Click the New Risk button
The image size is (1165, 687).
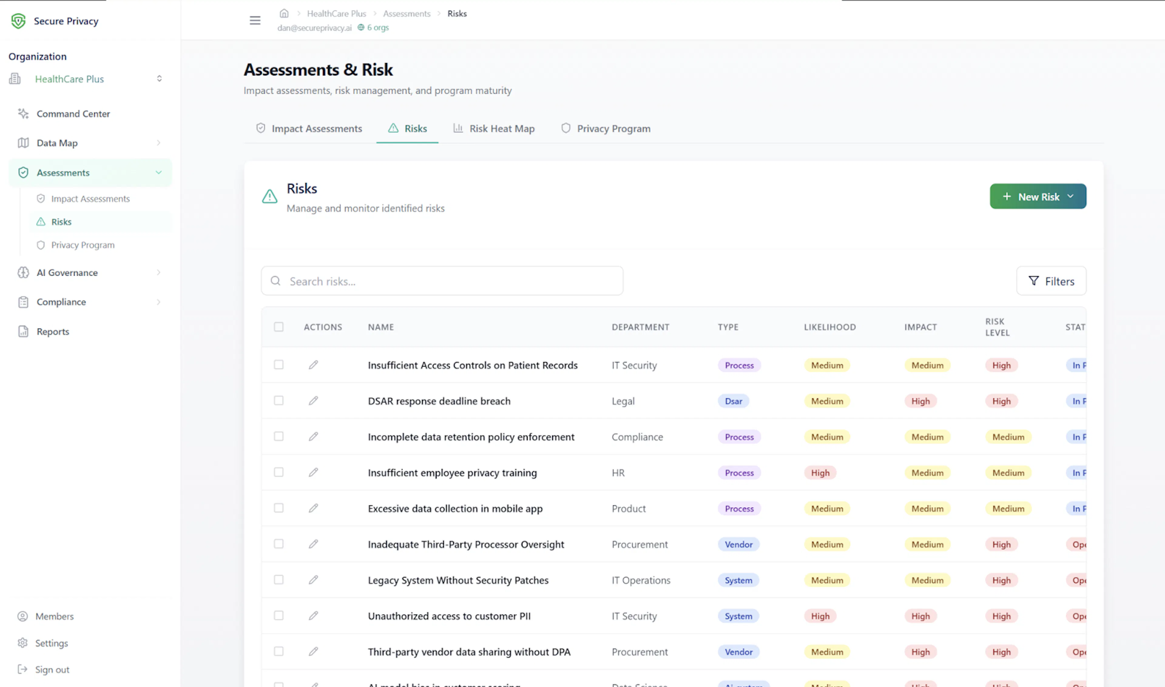1038,196
